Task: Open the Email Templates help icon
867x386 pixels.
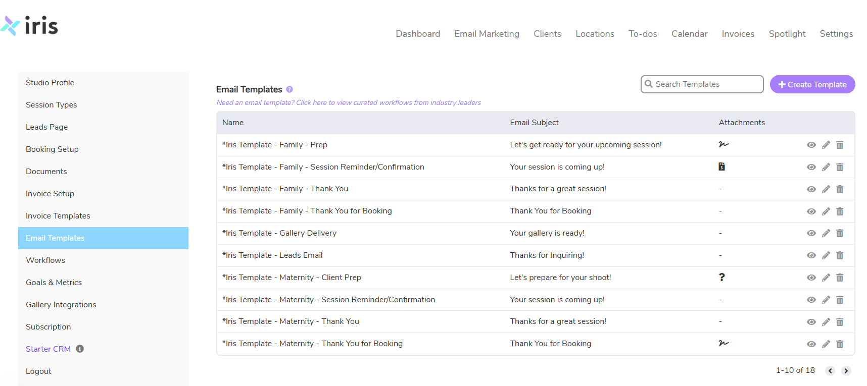Action: coord(290,89)
